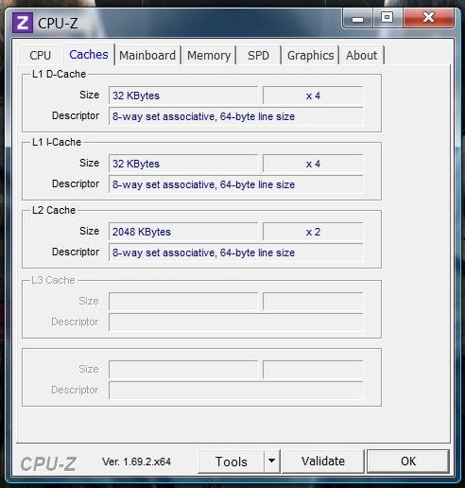This screenshot has width=465, height=488.
Task: Go to the Graphics tab
Action: [x=310, y=56]
